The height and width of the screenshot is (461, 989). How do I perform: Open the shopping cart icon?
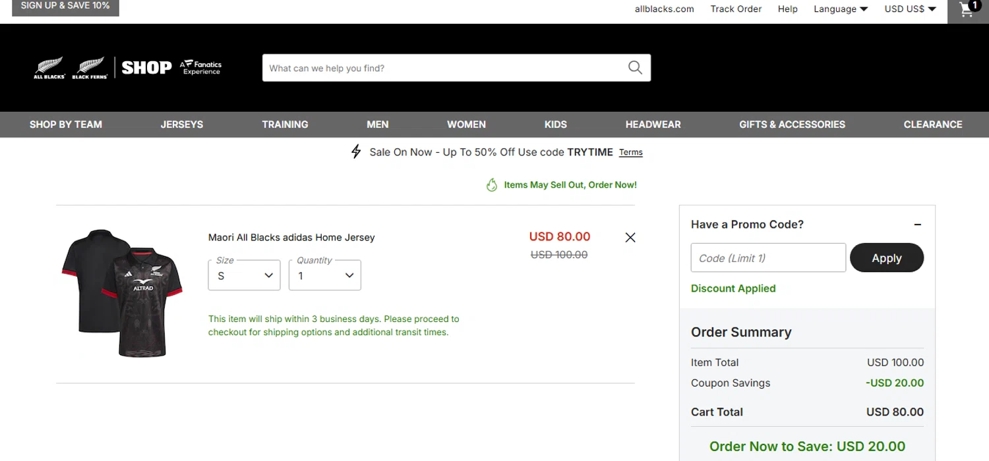tap(968, 11)
